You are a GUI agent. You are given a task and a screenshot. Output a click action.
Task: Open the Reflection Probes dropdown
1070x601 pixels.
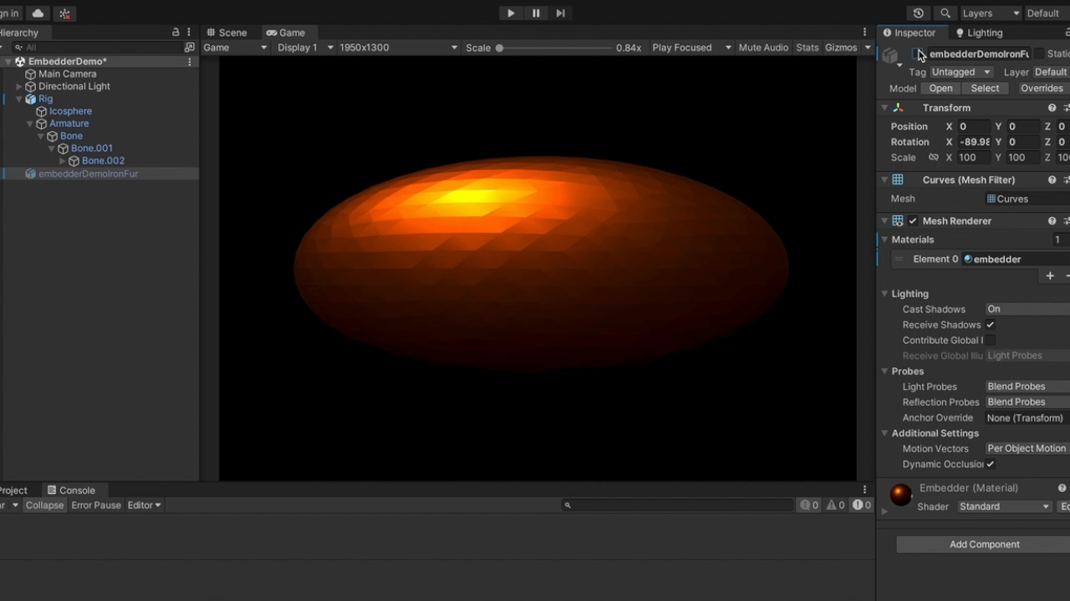click(1027, 402)
